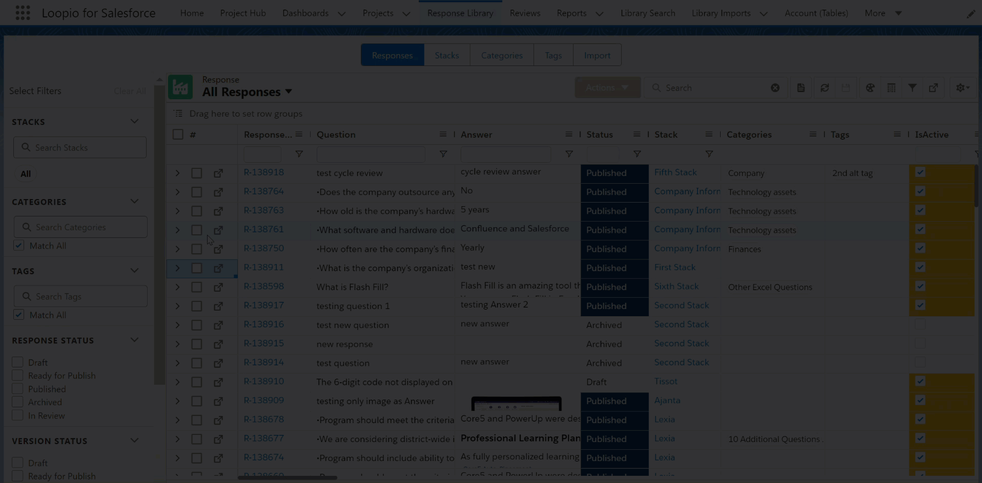The height and width of the screenshot is (483, 982).
Task: Refresh the responses grid
Action: [825, 88]
